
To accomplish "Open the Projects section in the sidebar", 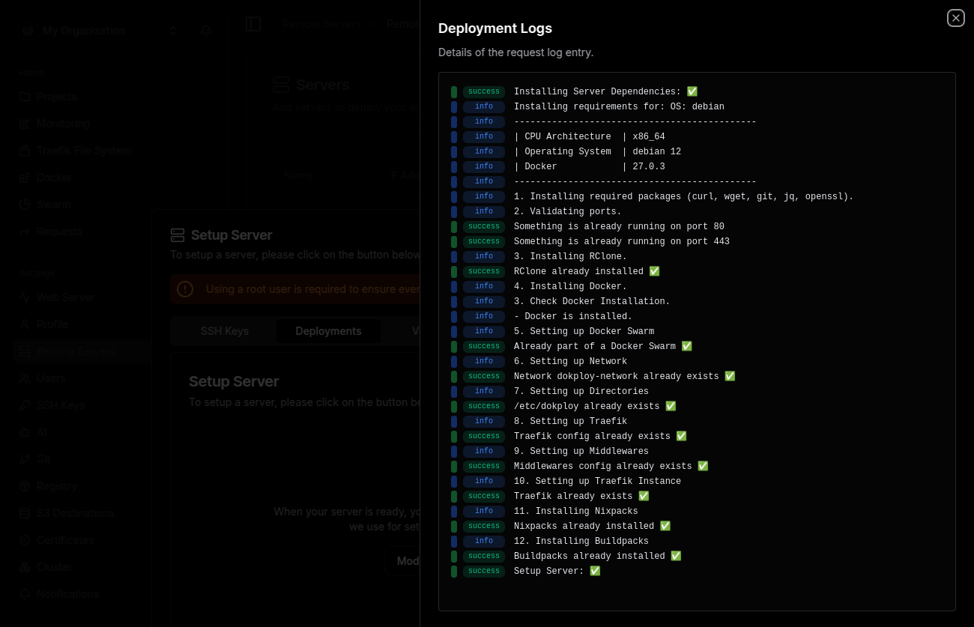I will point(56,97).
